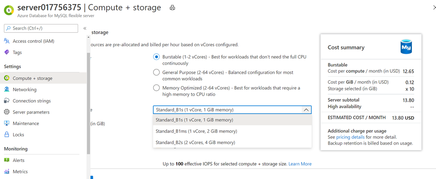
Task: Open Server parameters gear icon
Action: point(7,112)
